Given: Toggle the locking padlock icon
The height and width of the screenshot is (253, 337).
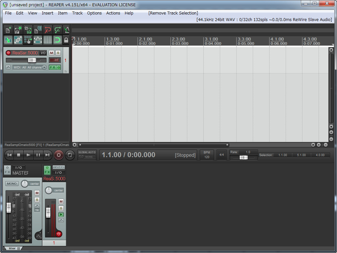Looking at the screenshot, I should 66,40.
